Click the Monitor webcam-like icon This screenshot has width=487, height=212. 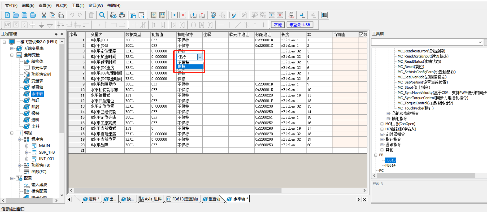(213, 15)
